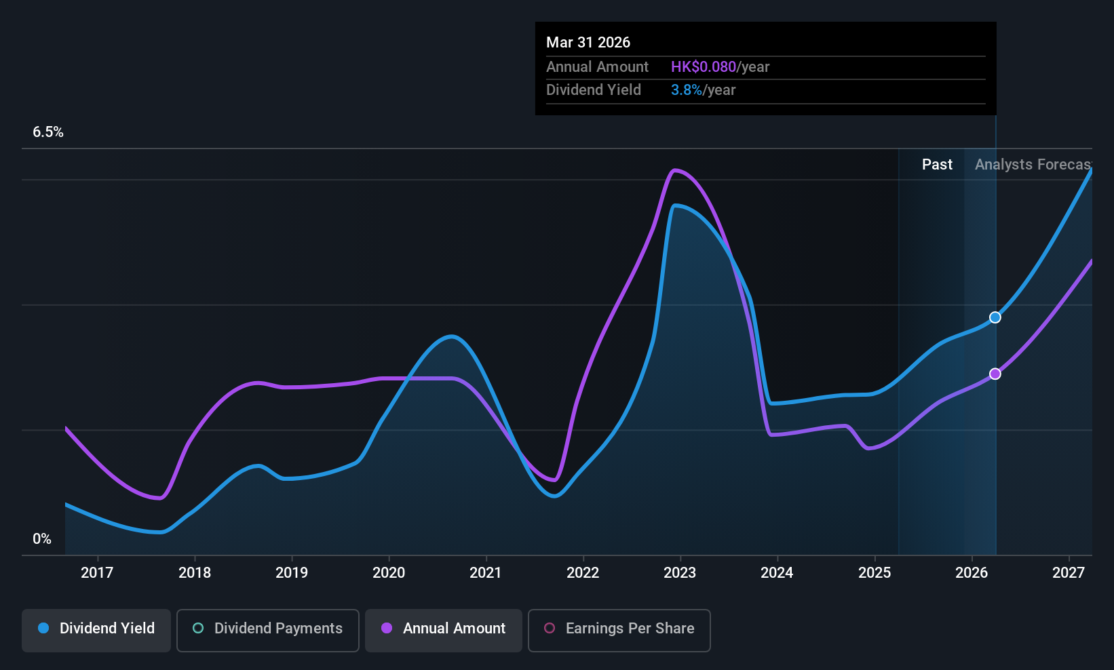Click the Analysts Forecast region label
Viewport: 1114px width, 670px height.
pyautogui.click(x=1033, y=165)
